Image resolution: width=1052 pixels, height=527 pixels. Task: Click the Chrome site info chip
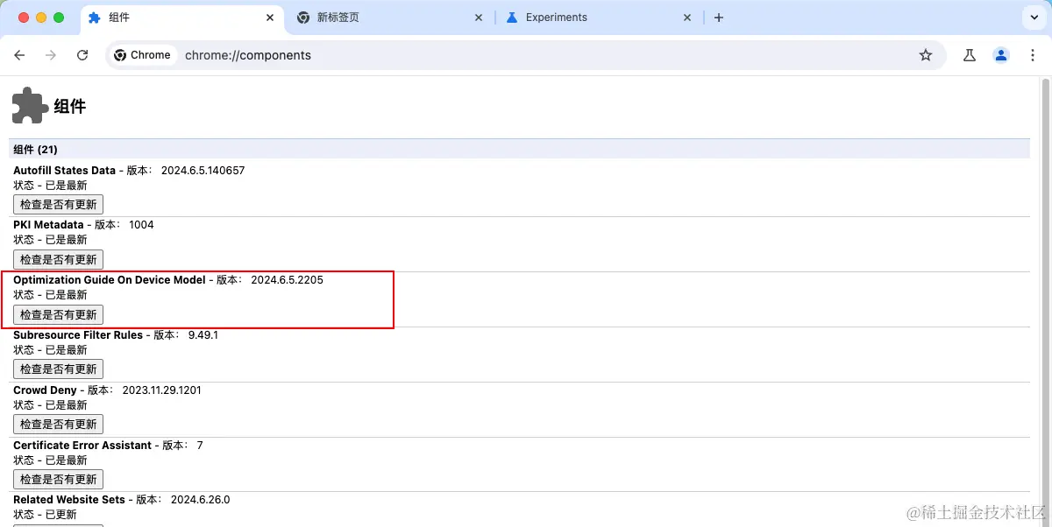pos(143,55)
